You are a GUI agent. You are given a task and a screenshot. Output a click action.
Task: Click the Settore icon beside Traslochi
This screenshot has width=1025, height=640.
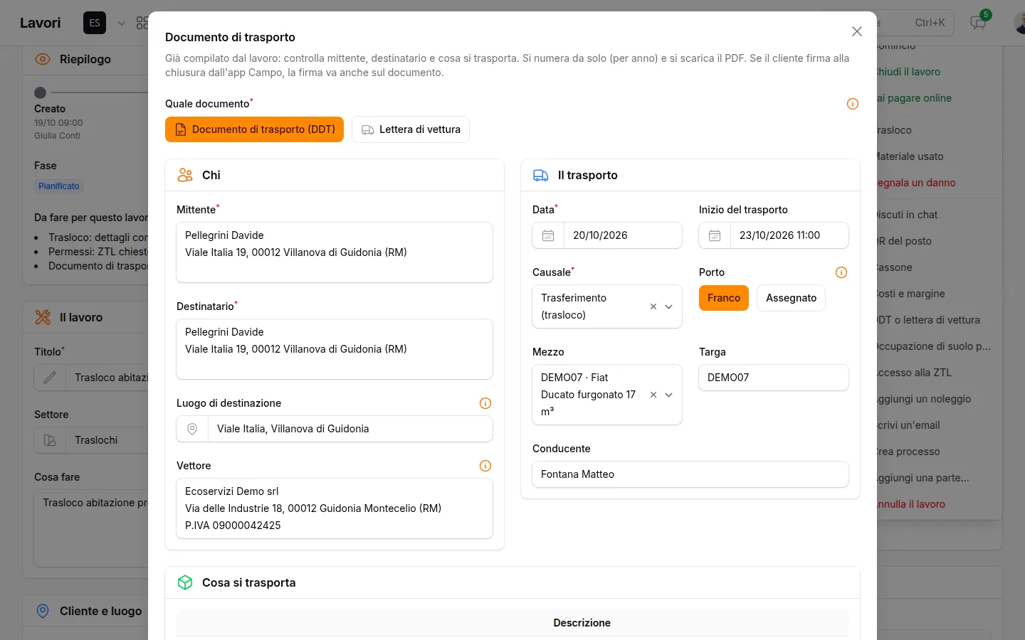pos(50,440)
